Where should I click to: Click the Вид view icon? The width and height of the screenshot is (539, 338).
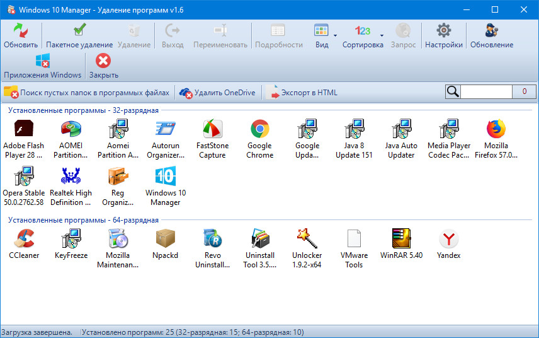coord(321,30)
